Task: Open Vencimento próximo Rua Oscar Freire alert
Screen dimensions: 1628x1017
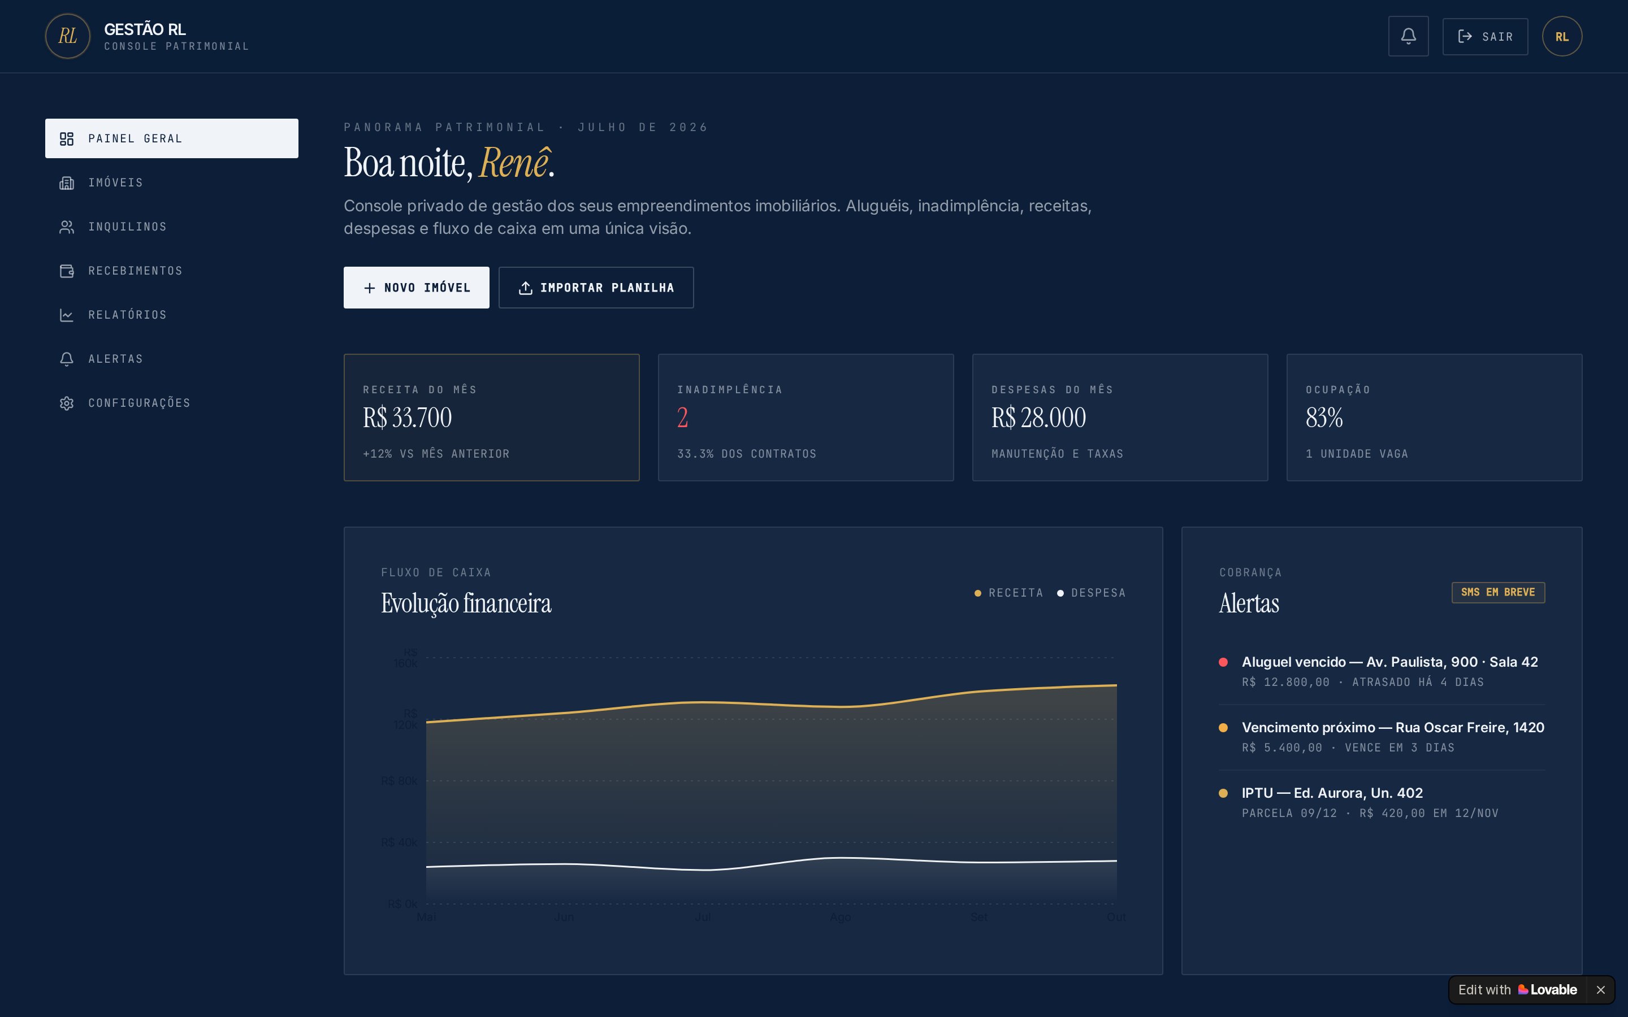Action: (x=1381, y=737)
